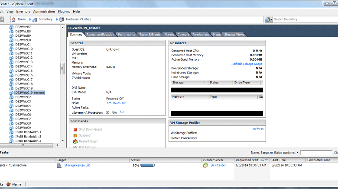Viewport: 338px width, 189px height.
Task: Click the inventory tree vertical scrollbar thumb
Action: [x=62, y=68]
